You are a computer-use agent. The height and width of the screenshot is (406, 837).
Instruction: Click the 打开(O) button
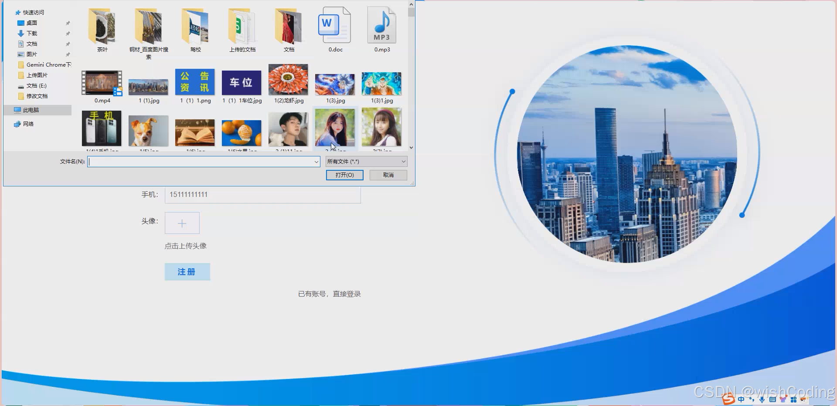point(344,175)
